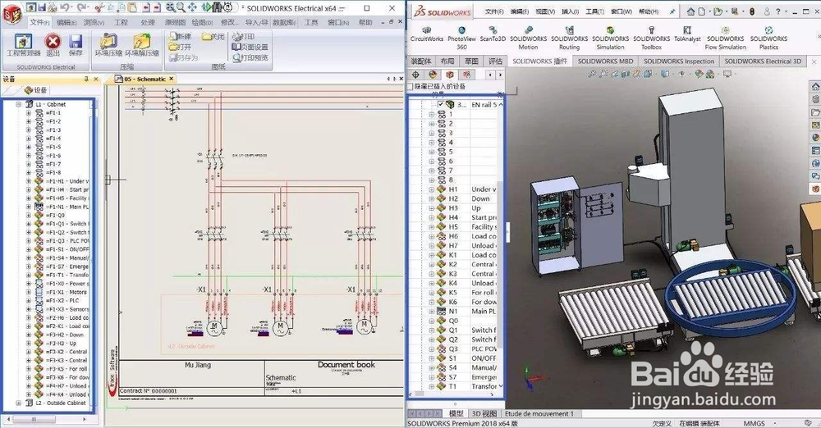Switch to the 3D 视图 bottom tab
Screen dimensions: 821x428
point(484,413)
